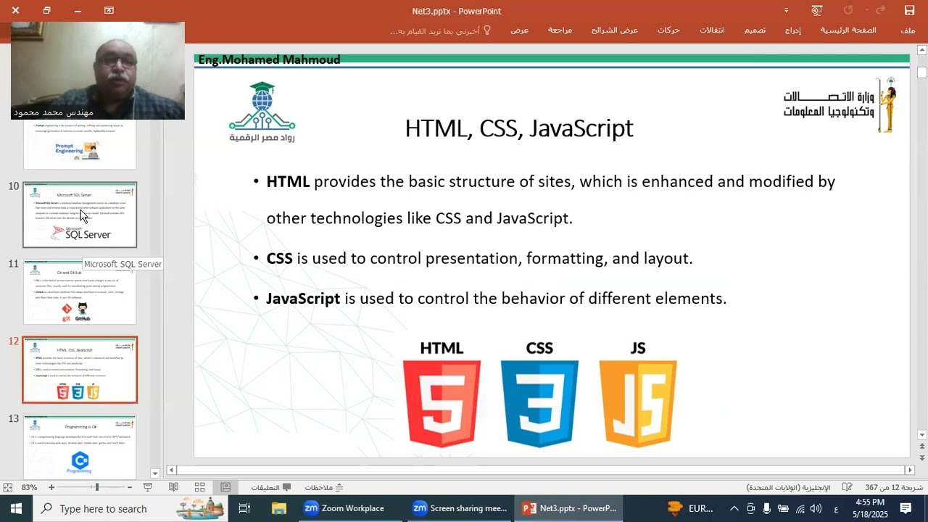Click the zoom in plus button

[51, 487]
